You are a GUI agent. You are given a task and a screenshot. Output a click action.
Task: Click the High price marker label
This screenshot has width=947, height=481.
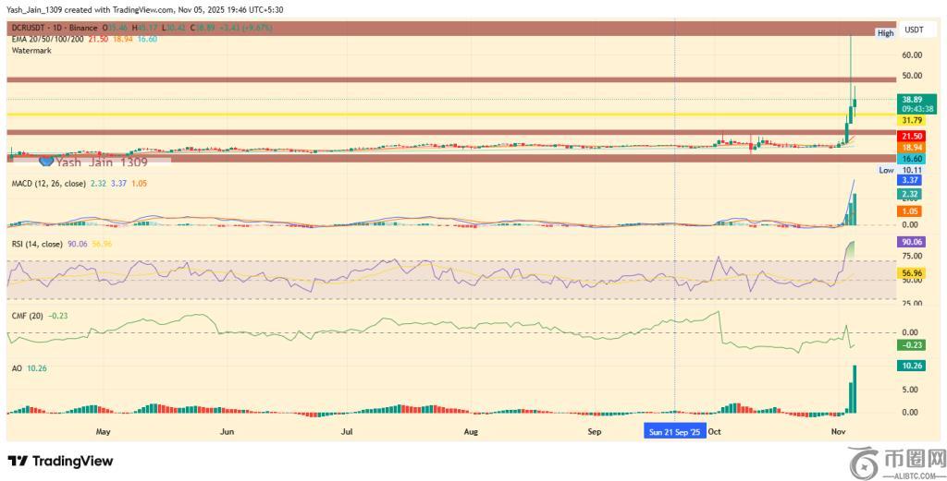click(885, 33)
